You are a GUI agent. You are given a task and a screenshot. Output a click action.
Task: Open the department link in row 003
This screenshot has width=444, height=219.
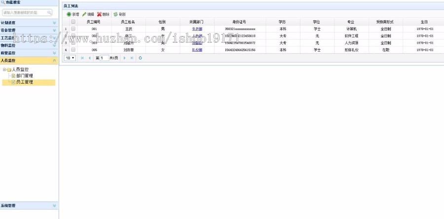coord(197,43)
